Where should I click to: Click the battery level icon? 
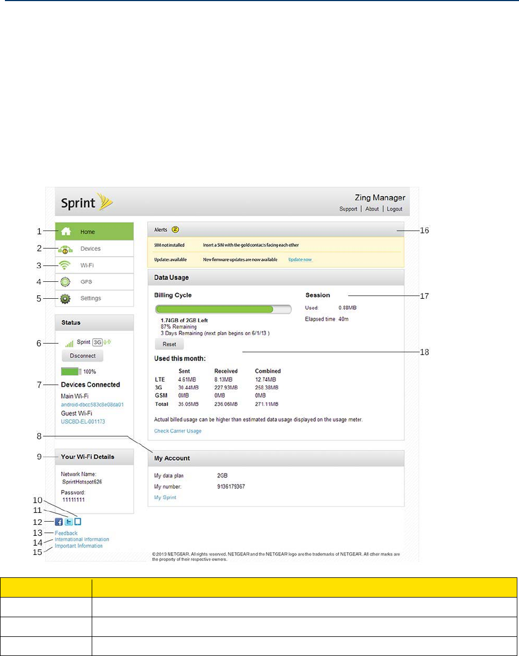click(70, 371)
